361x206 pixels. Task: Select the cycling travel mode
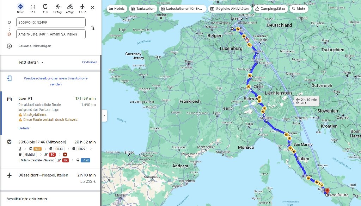70,8
